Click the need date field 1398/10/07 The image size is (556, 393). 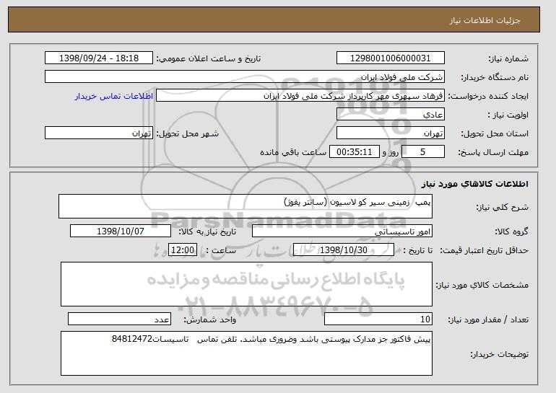[x=121, y=231]
